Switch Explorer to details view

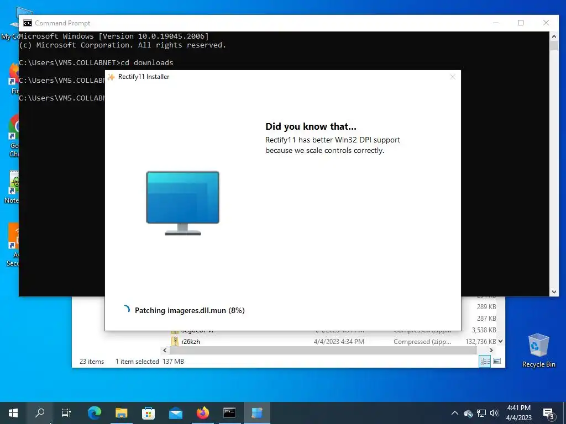click(485, 361)
